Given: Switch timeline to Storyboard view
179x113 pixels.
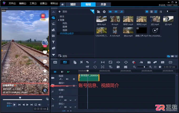Looking at the screenshot, I should click(x=55, y=62).
